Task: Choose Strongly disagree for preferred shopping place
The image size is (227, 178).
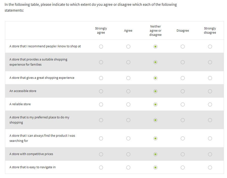Action: pyautogui.click(x=210, y=120)
